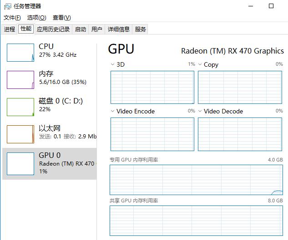
Task: Click the 专用 GPU 内存利用率 graph
Action: [196, 180]
